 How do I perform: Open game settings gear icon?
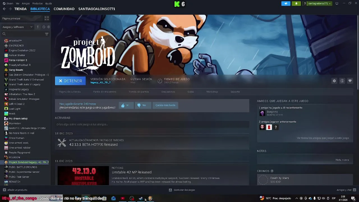334,81
